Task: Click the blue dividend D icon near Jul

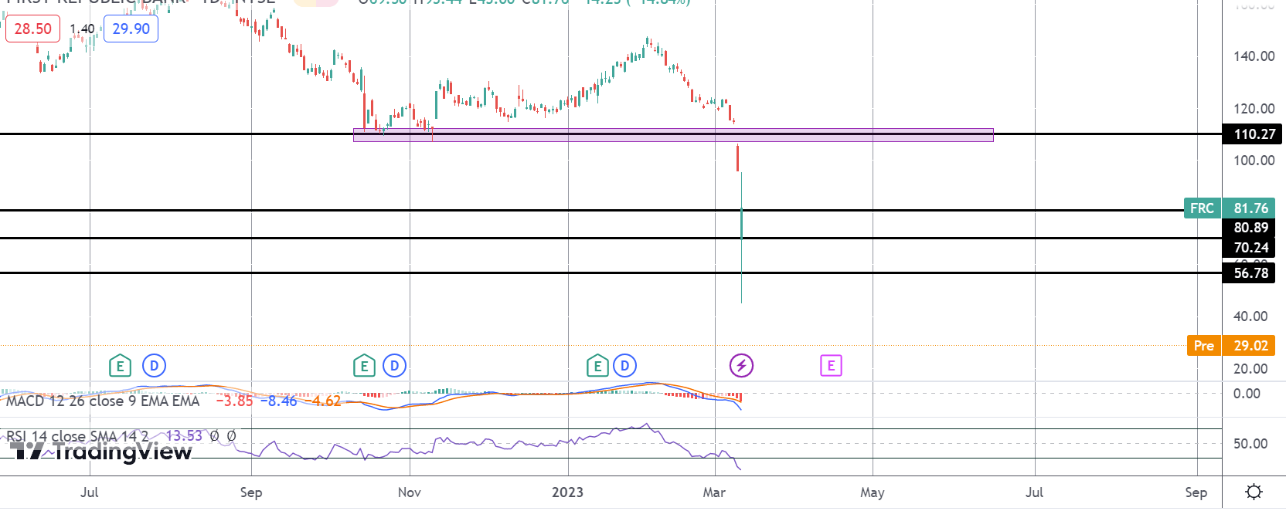Action: pyautogui.click(x=154, y=365)
